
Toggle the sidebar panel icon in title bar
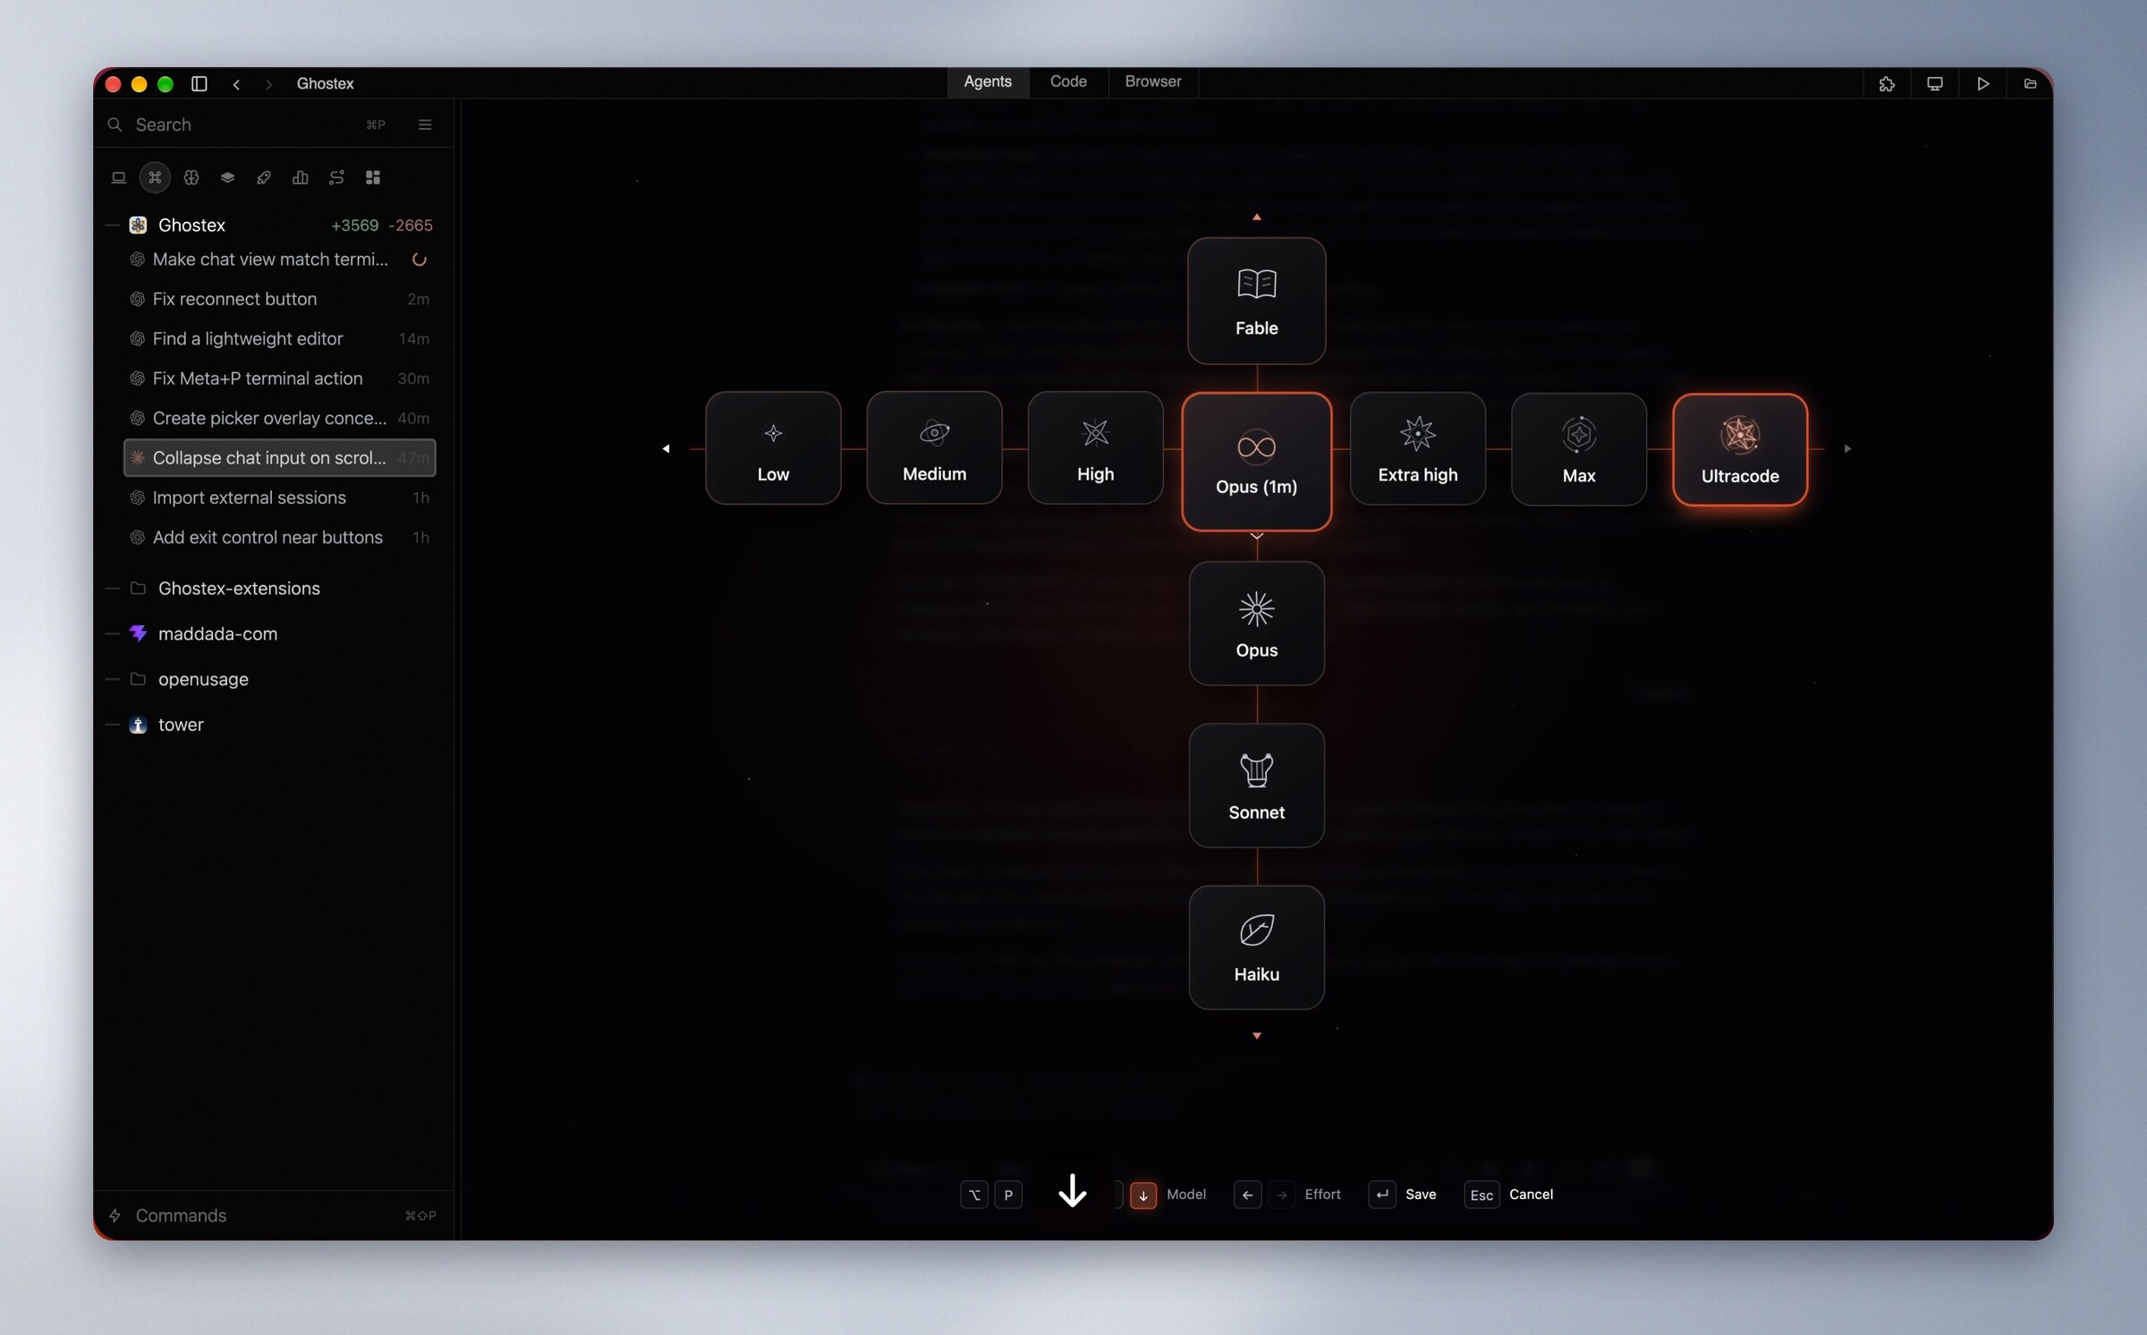(199, 83)
